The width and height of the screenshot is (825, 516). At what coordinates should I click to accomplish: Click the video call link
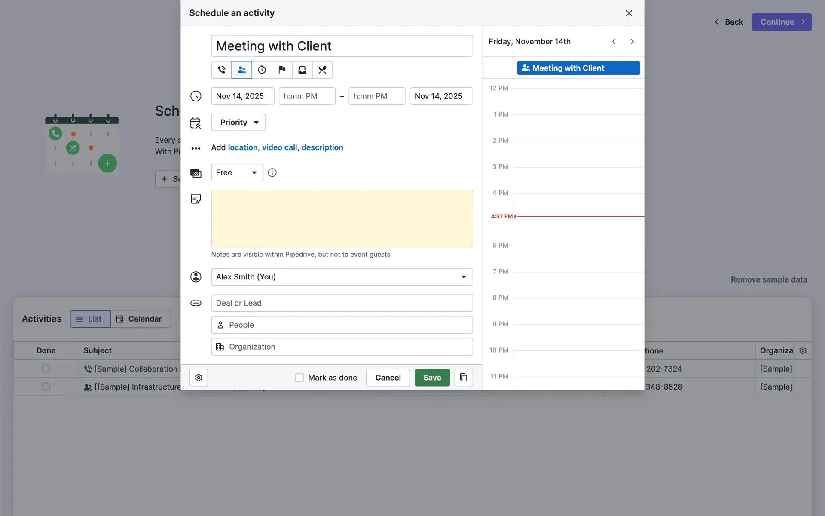pos(279,147)
